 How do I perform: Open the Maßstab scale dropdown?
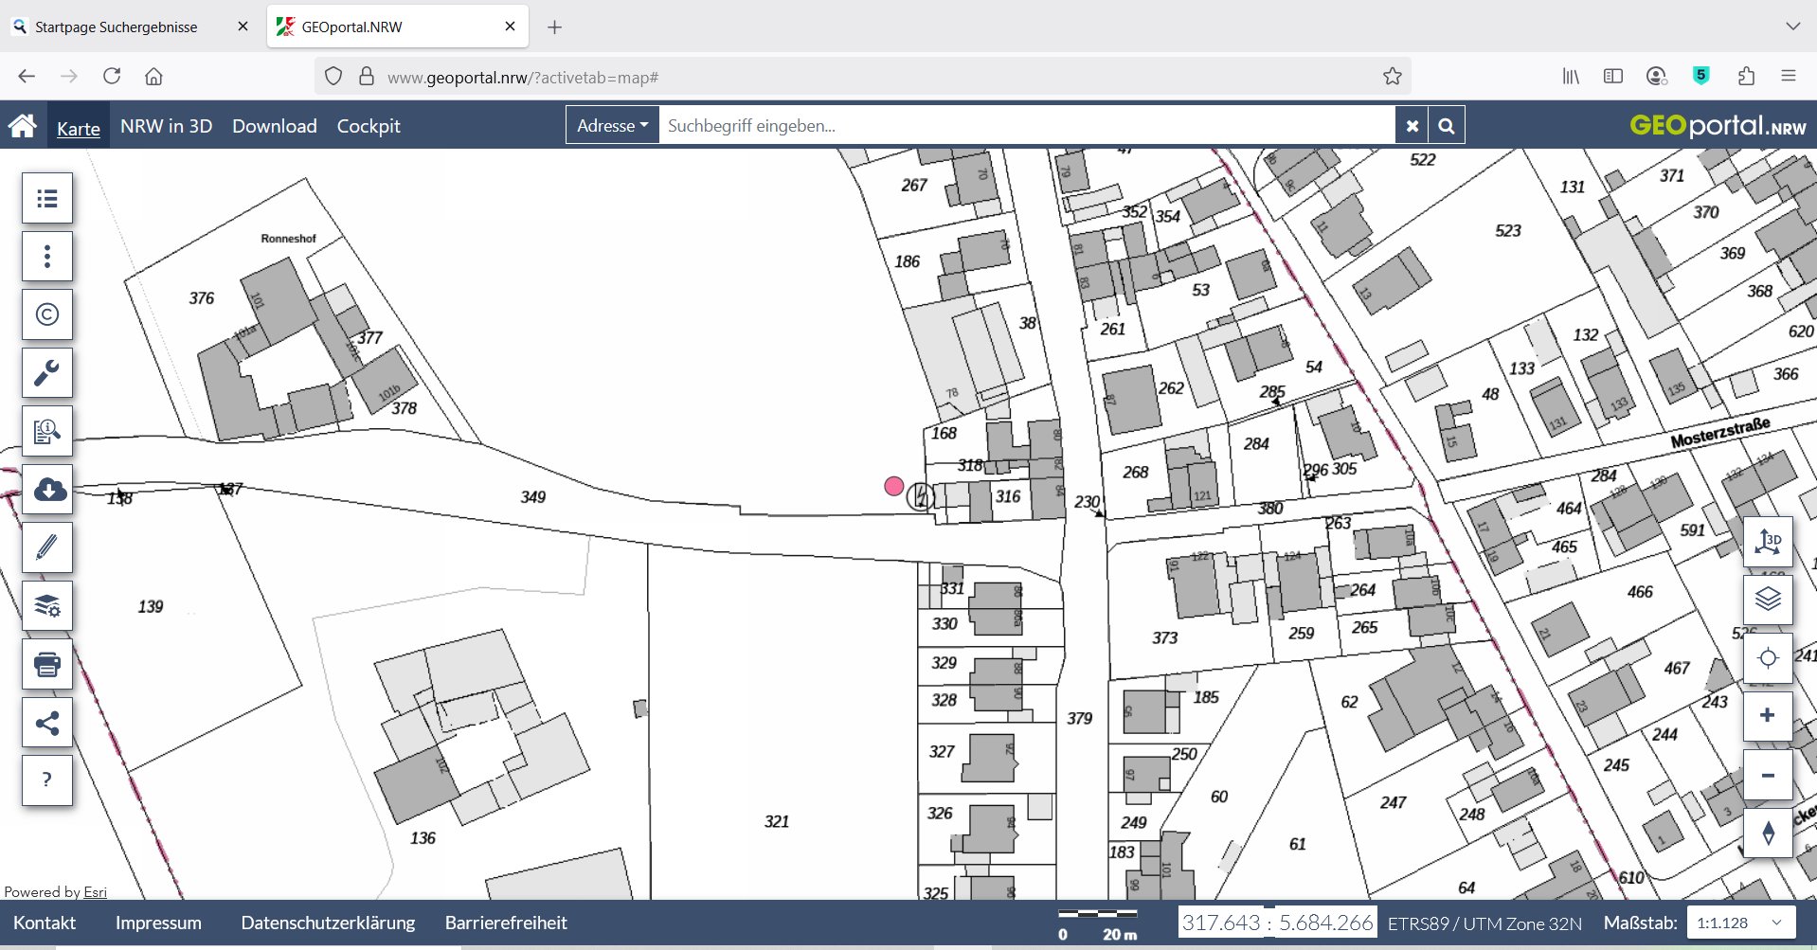1740,923
